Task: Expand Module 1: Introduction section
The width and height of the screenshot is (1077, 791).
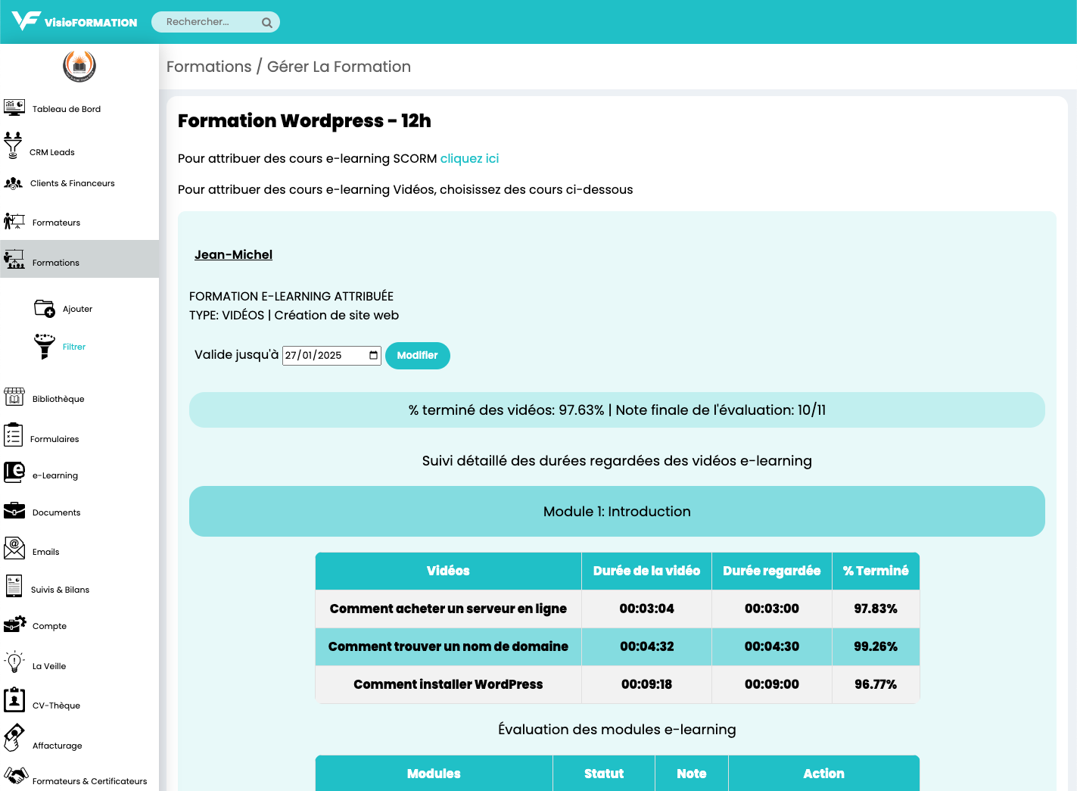Action: (x=617, y=512)
